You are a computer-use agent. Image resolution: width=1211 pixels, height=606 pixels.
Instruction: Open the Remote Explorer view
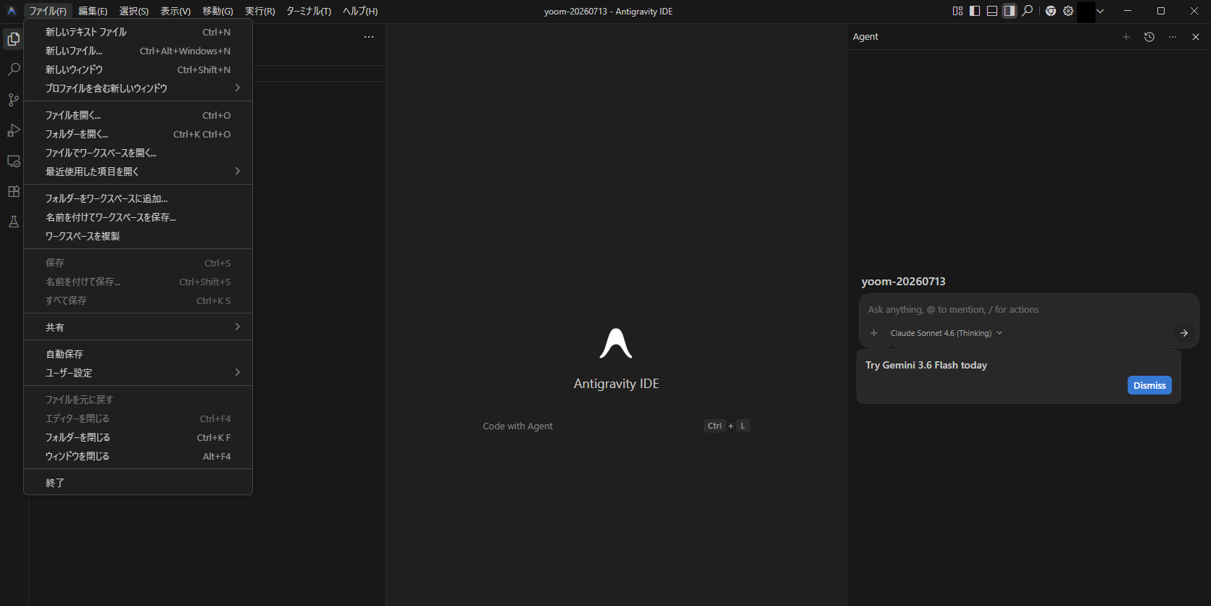(13, 161)
